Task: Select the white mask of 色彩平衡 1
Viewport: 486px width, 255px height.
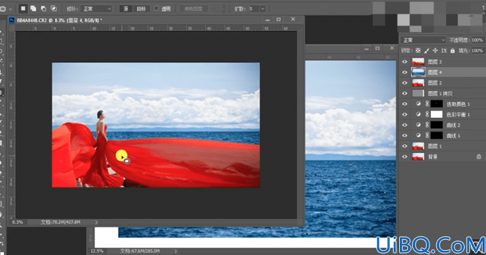Action: click(x=437, y=114)
